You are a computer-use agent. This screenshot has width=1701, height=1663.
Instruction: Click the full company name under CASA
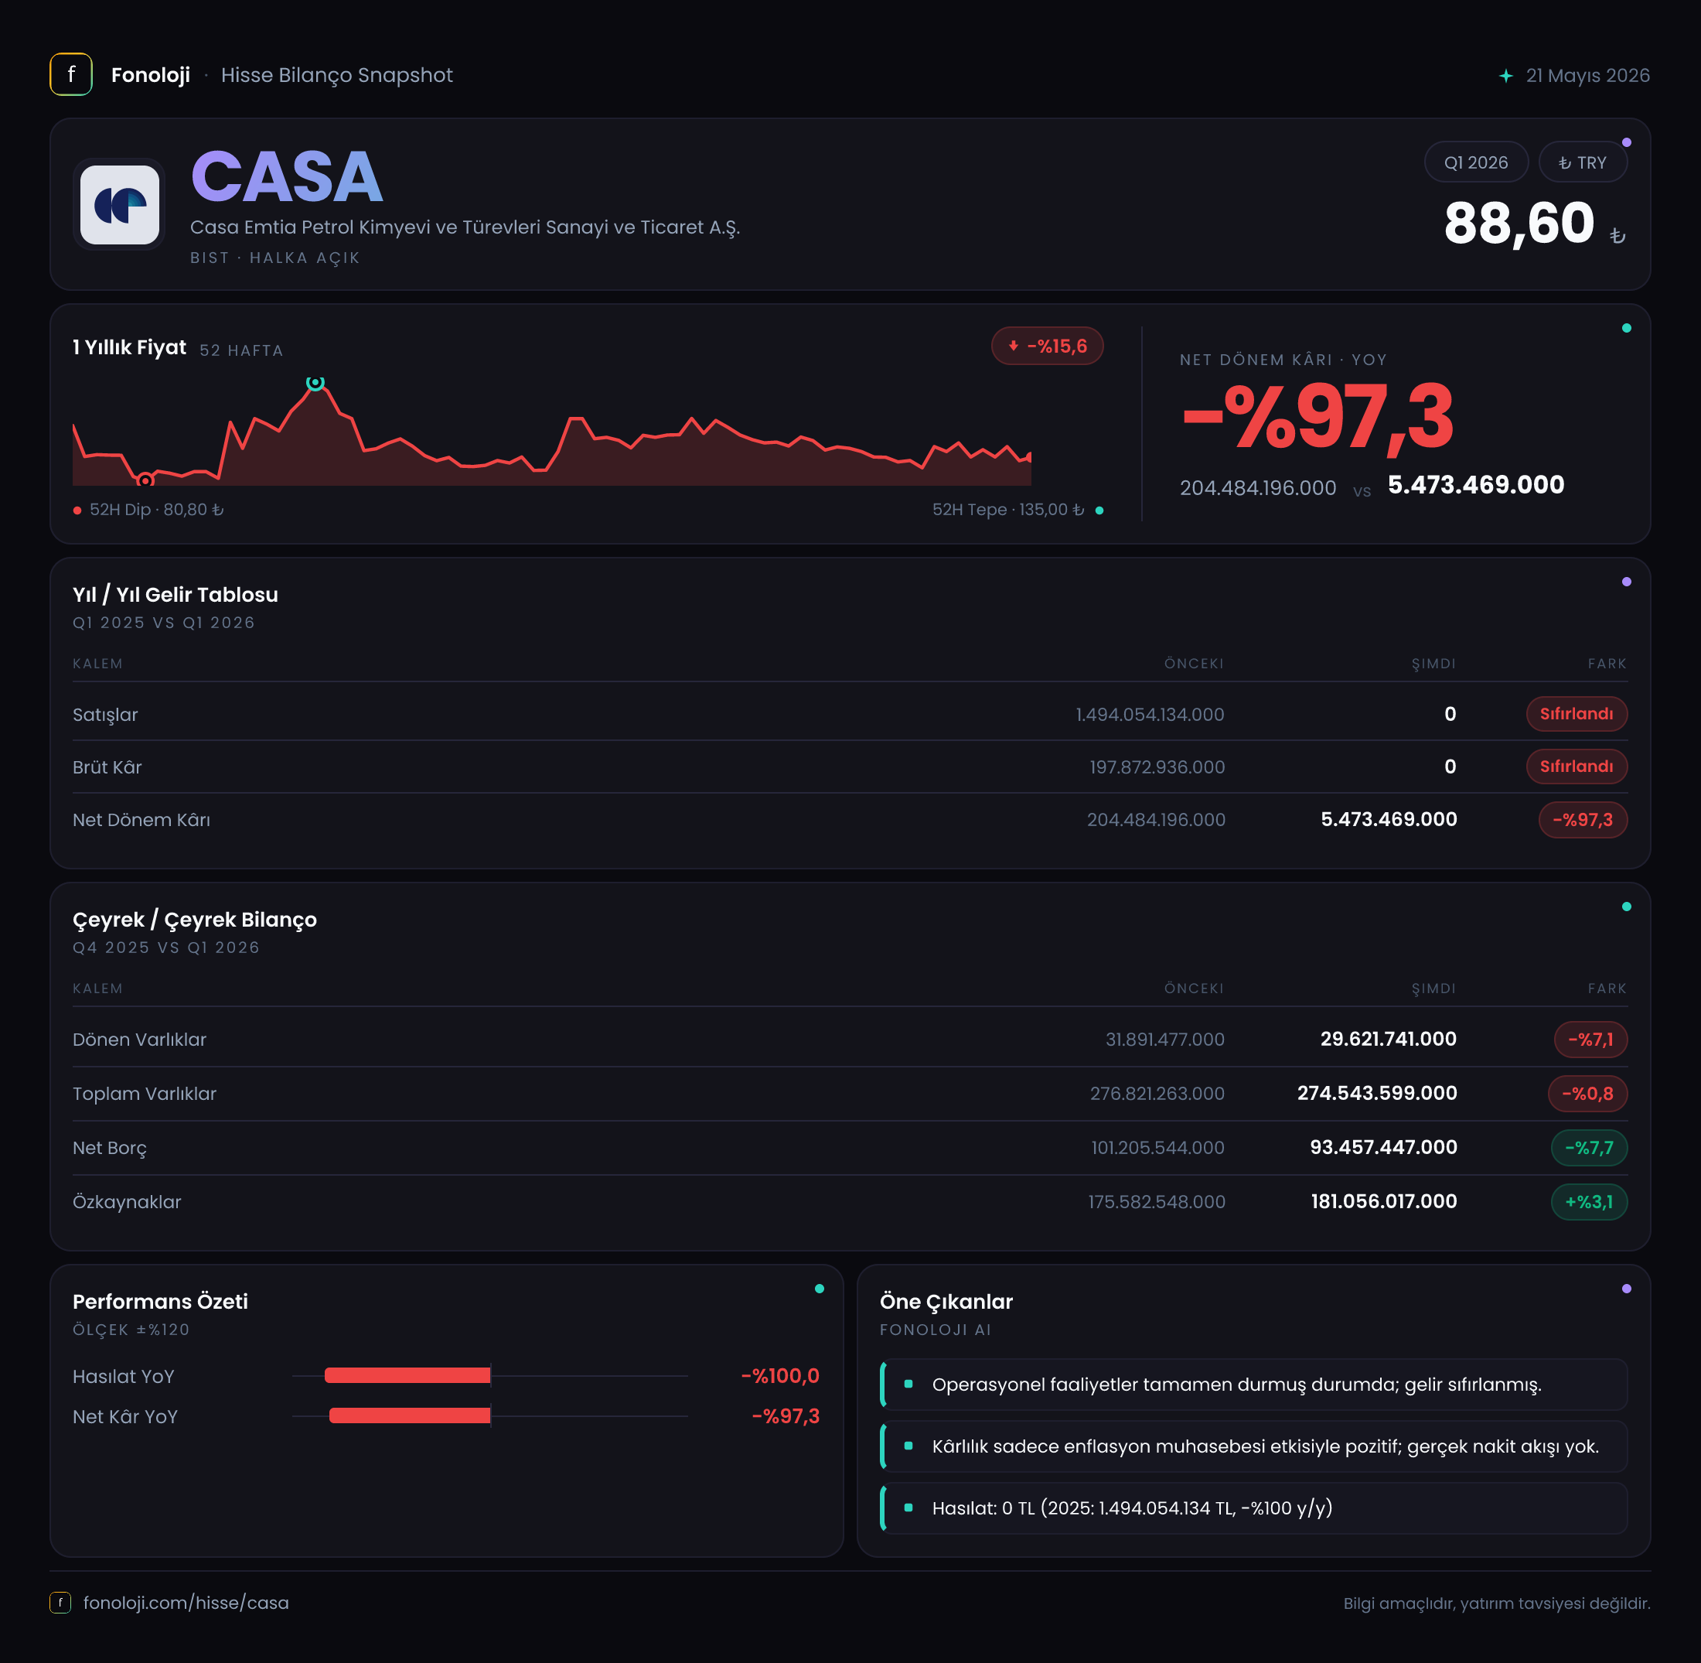pos(465,227)
